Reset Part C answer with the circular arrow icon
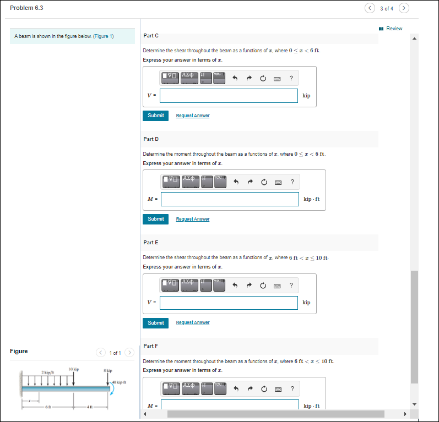This screenshot has width=439, height=422. pyautogui.click(x=263, y=78)
